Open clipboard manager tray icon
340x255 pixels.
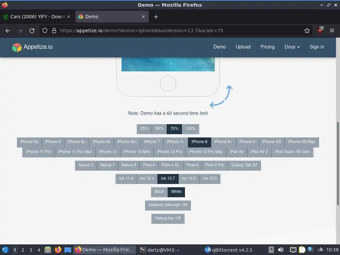point(302,250)
